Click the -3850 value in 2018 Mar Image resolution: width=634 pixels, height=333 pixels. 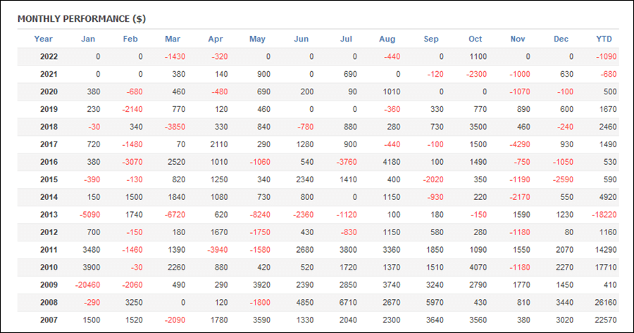(x=175, y=127)
